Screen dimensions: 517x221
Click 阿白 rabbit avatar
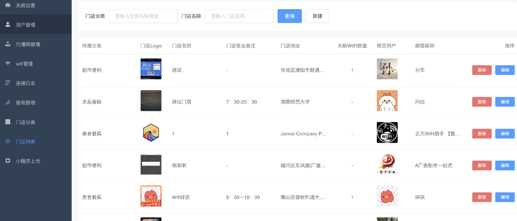tap(387, 101)
